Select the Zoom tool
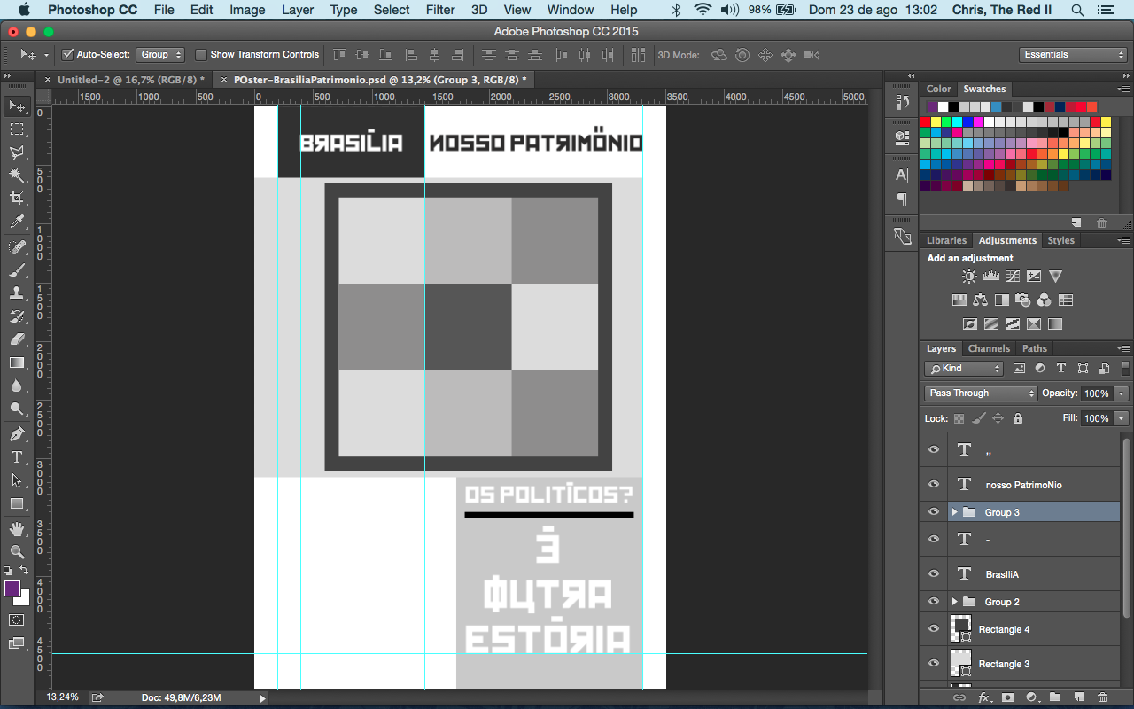The image size is (1134, 709). 17,552
